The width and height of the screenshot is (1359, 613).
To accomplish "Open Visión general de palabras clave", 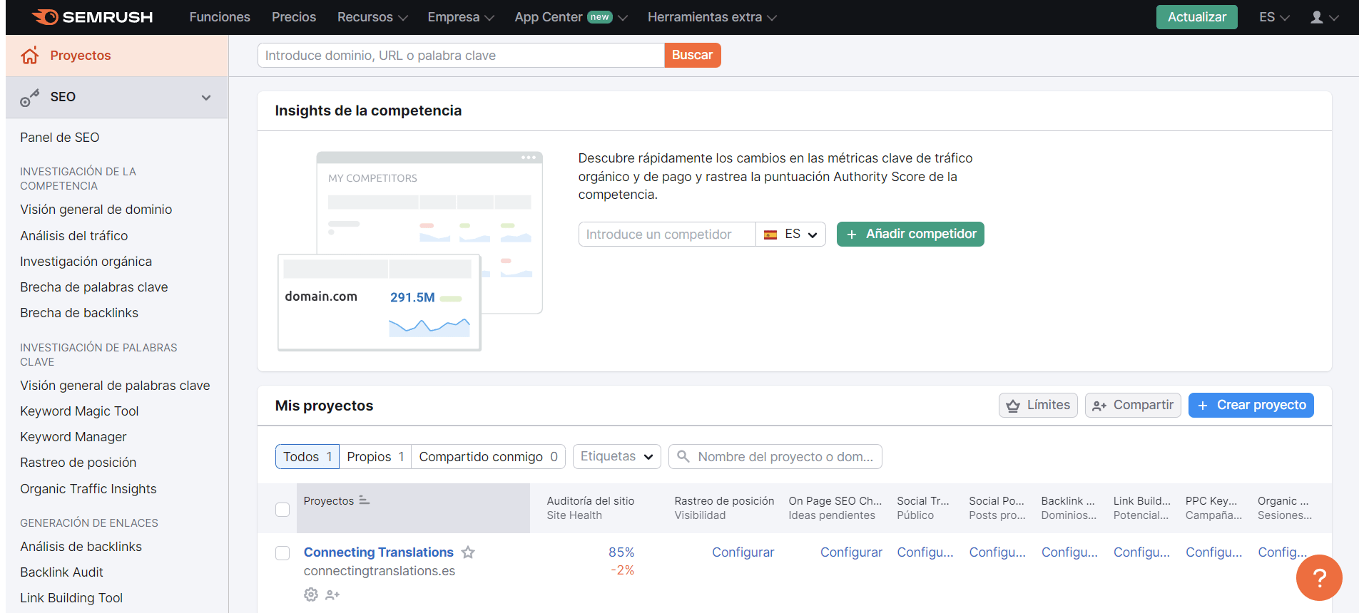I will tap(115, 386).
